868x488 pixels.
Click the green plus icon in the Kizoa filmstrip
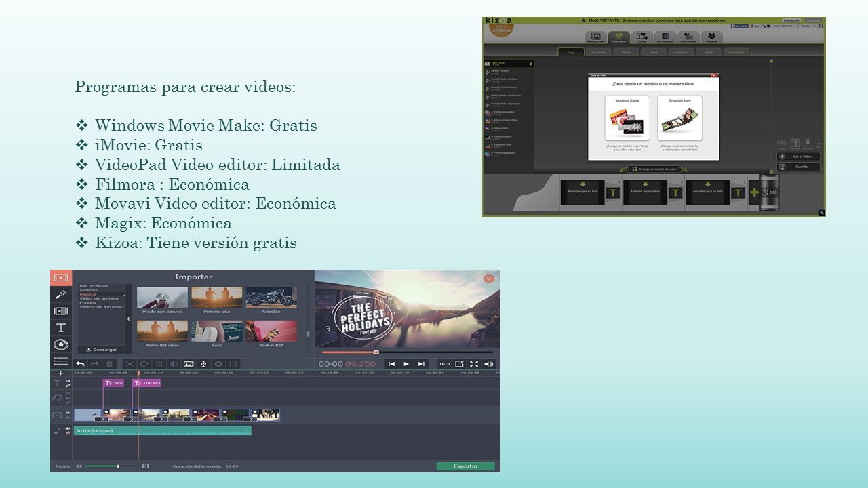point(754,192)
